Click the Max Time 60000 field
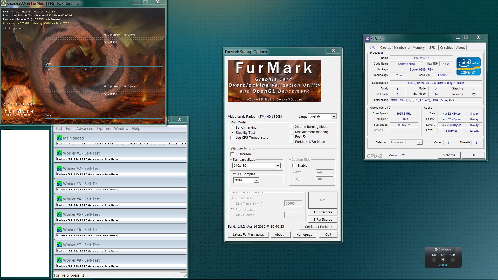The image size is (498, 280). (293, 204)
